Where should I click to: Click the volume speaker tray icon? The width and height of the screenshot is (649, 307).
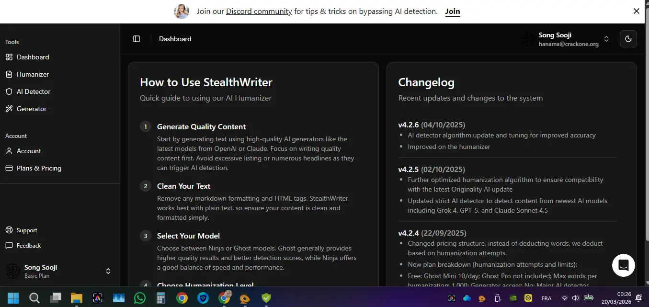[x=575, y=298]
